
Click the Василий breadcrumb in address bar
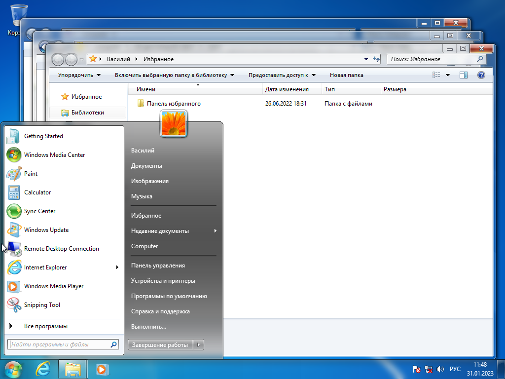click(x=118, y=59)
